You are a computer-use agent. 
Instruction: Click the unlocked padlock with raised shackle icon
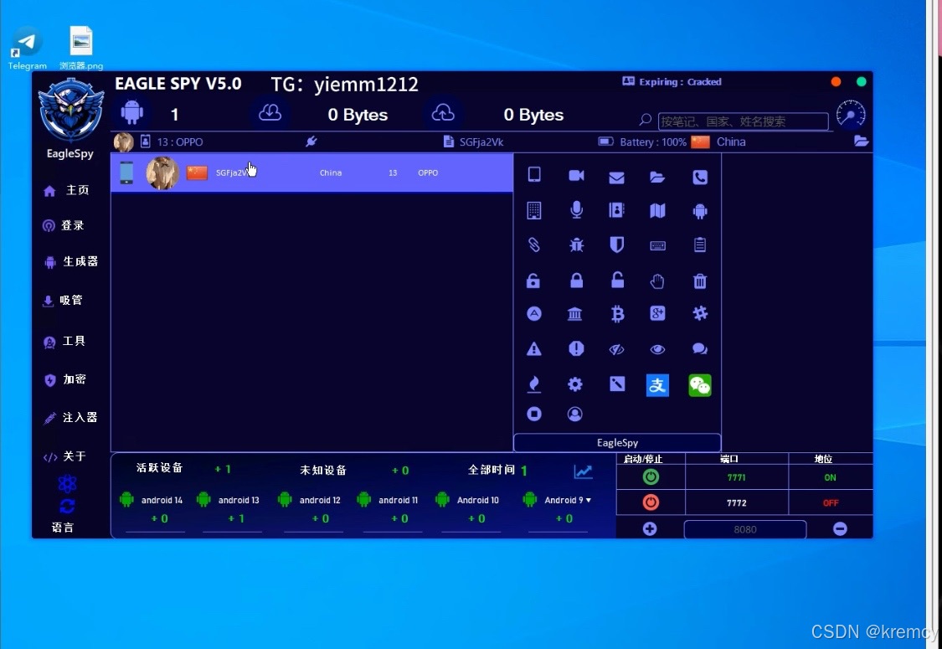(x=617, y=280)
